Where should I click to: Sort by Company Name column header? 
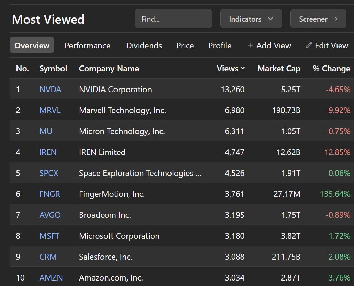(x=109, y=69)
